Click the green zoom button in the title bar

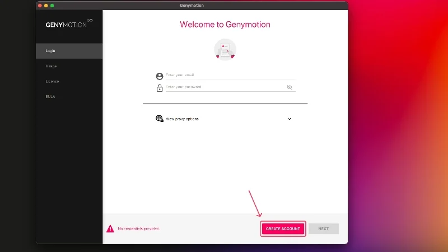point(52,5)
